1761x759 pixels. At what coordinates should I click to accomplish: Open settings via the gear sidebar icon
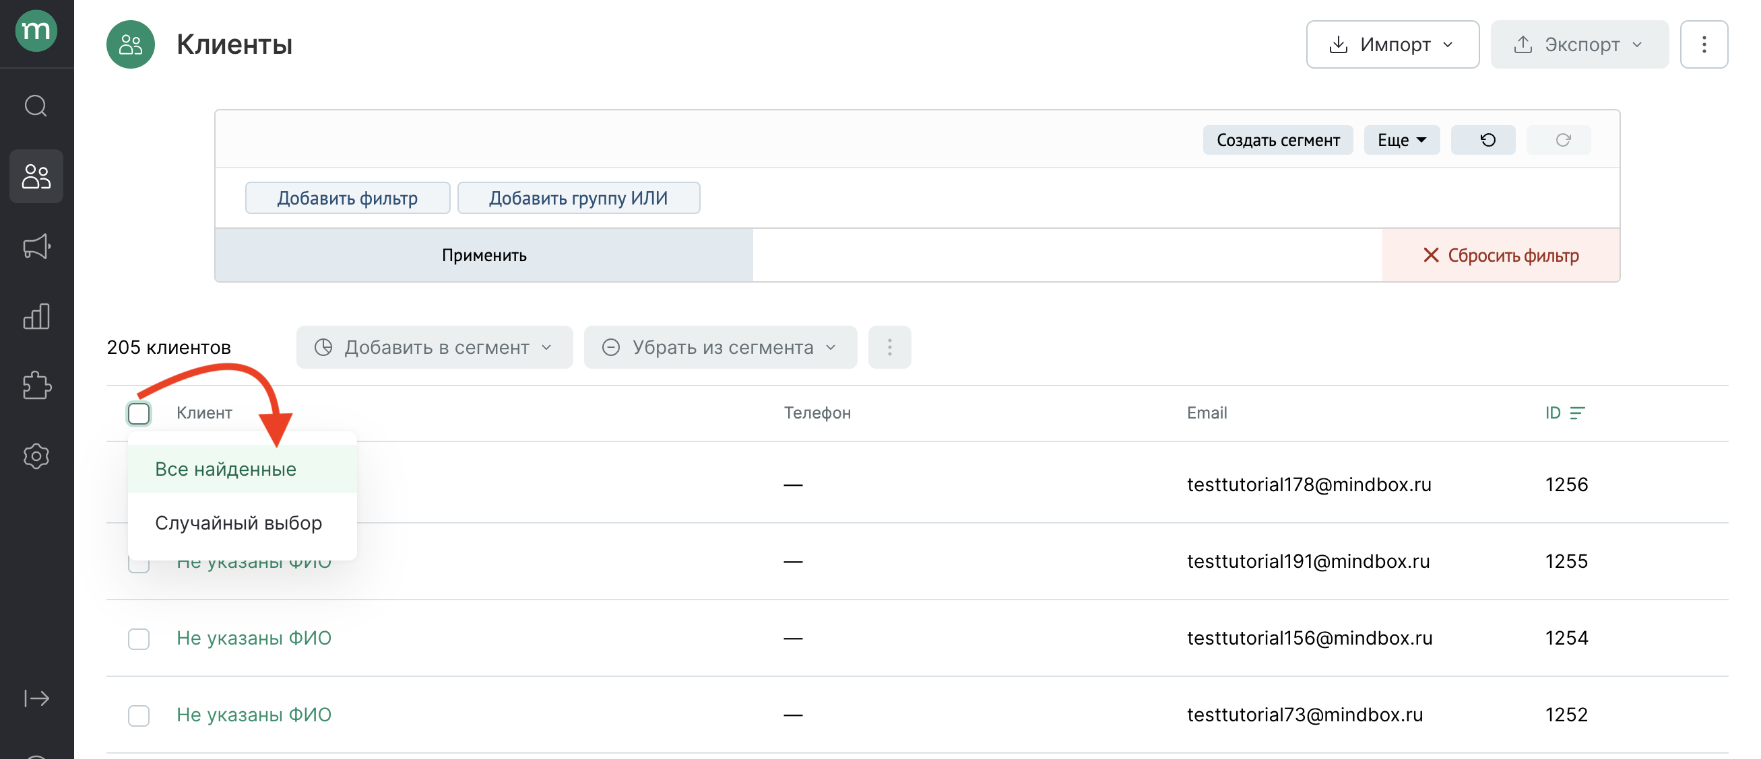[36, 456]
